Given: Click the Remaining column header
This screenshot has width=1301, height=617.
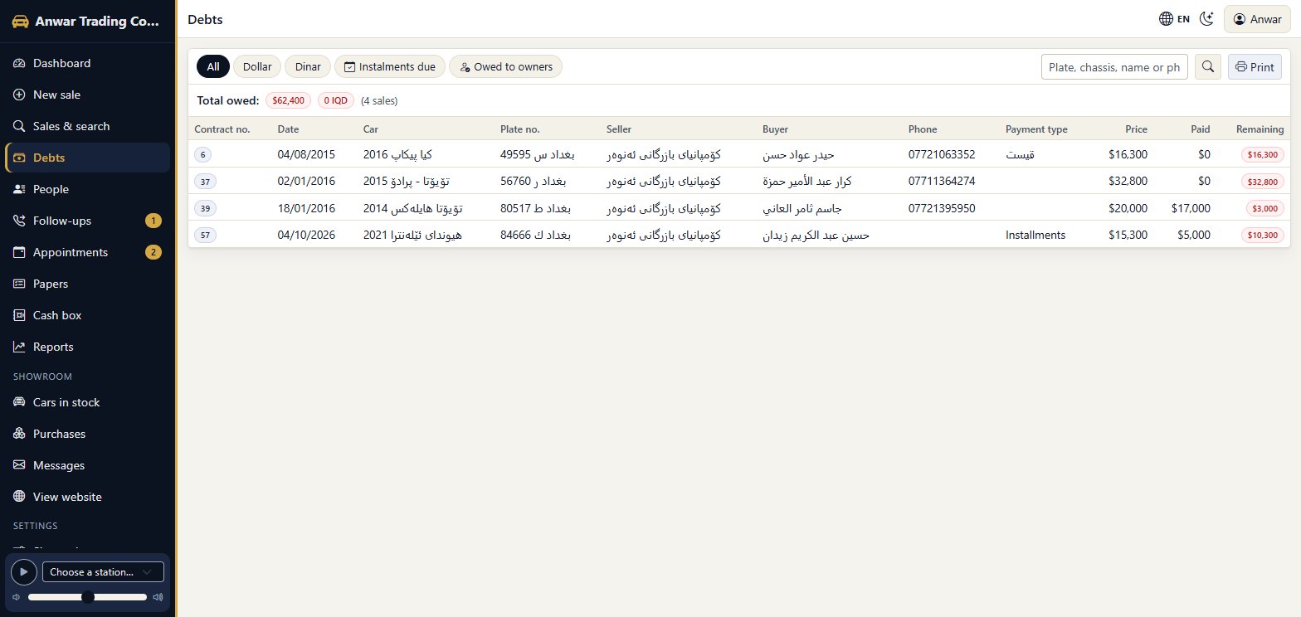Looking at the screenshot, I should 1260,129.
